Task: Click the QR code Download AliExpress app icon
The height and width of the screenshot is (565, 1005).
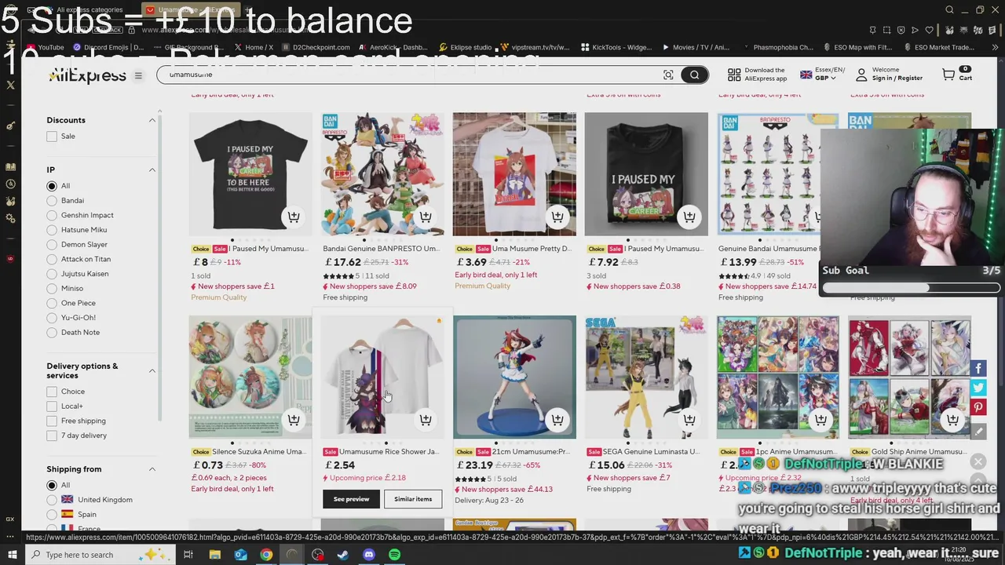Action: tap(734, 75)
